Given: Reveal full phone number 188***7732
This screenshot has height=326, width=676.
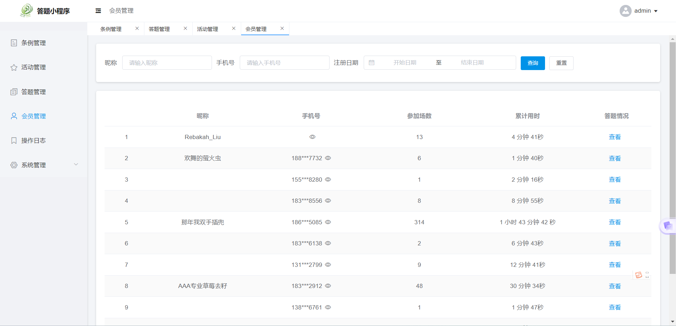Looking at the screenshot, I should click(328, 158).
